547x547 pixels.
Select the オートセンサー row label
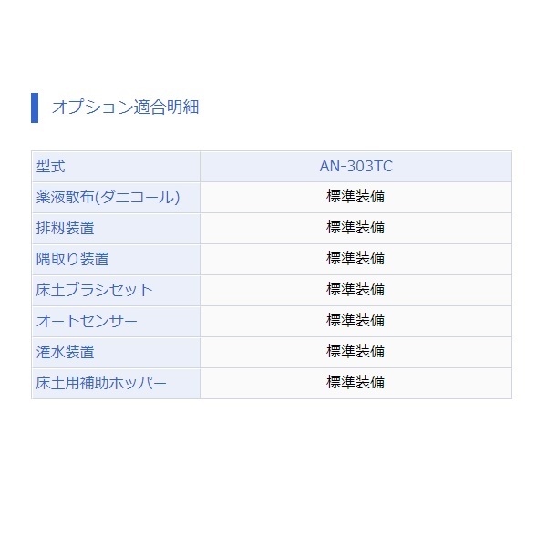87,321
